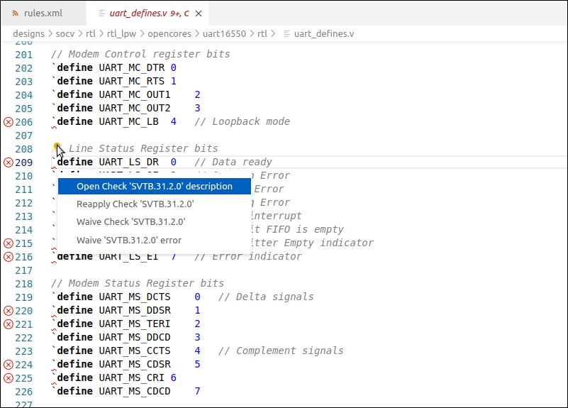Viewport: 568px width, 408px height.
Task: Click the UART_MC_RTS identifier
Action: [132, 81]
